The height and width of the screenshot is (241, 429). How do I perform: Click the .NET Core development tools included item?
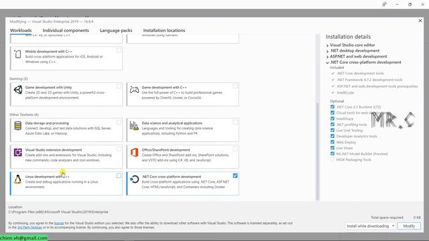click(360, 73)
